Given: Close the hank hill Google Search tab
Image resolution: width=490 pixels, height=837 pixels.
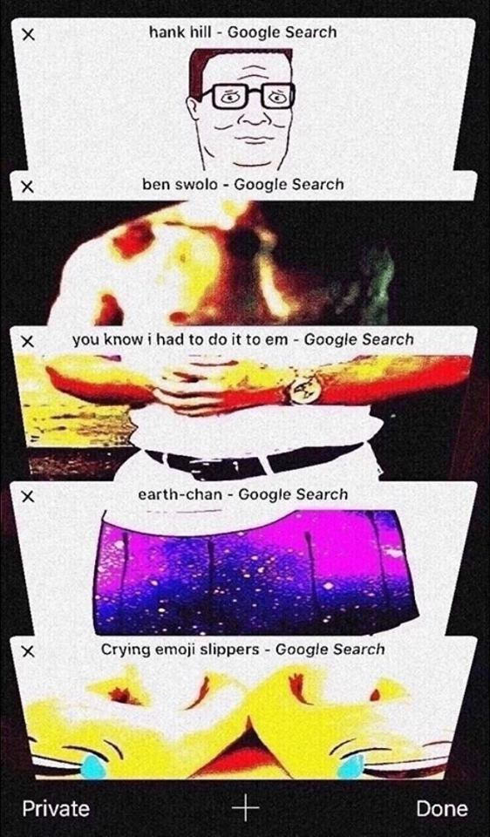Looking at the screenshot, I should pos(28,35).
